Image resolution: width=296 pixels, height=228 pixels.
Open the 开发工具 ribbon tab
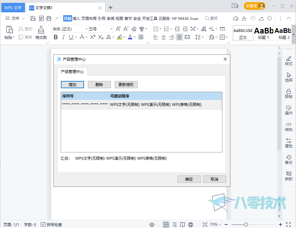click(150, 18)
